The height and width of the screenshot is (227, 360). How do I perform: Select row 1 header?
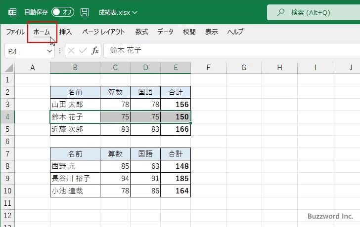pyautogui.click(x=7, y=80)
